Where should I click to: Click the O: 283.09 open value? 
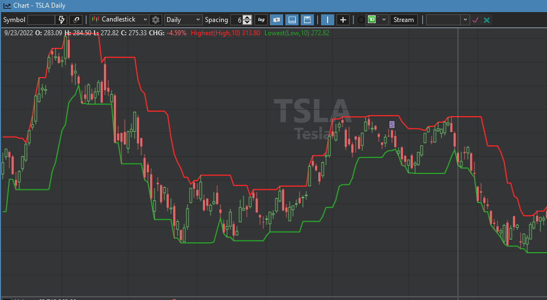[x=48, y=33]
